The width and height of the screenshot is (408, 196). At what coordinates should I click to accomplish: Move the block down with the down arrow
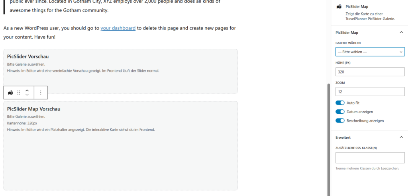tap(27, 95)
